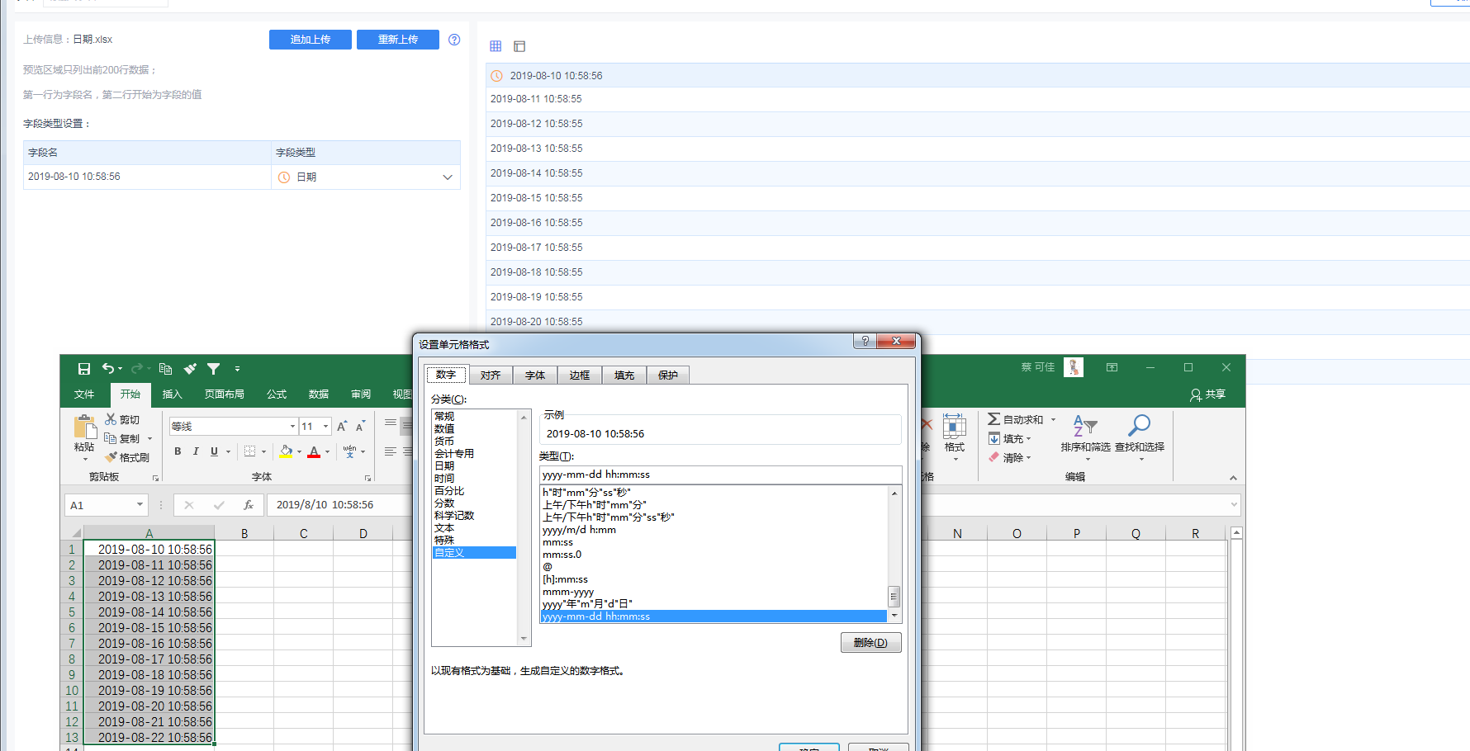The image size is (1470, 751).
Task: Select 文本 in the category list
Action: point(444,528)
